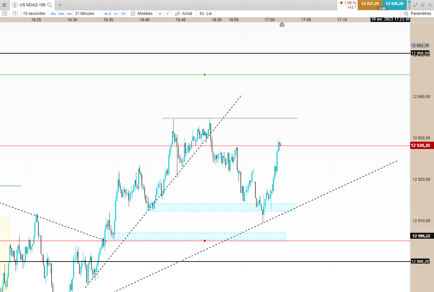Click the 17:00 time axis label
The height and width of the screenshot is (292, 434).
[x=270, y=20]
